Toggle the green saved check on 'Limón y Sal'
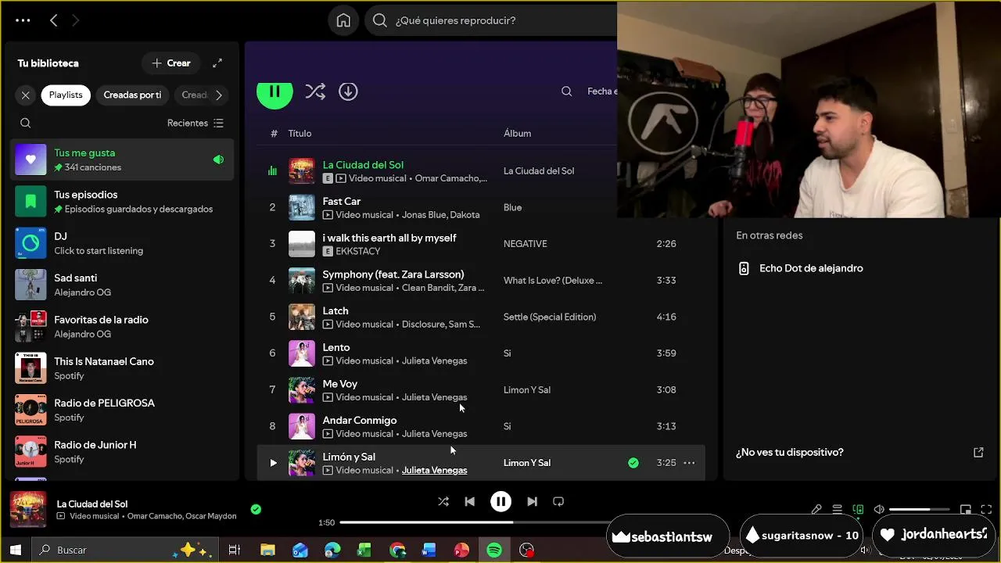This screenshot has width=1001, height=563. point(633,463)
